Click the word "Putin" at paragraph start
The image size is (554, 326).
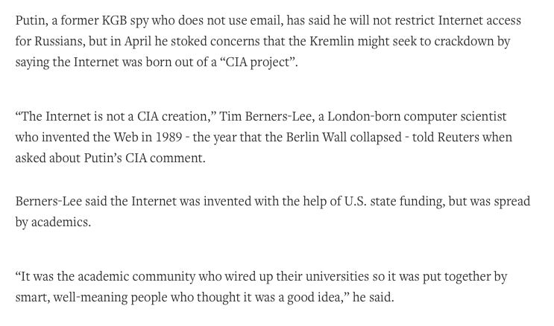click(30, 20)
